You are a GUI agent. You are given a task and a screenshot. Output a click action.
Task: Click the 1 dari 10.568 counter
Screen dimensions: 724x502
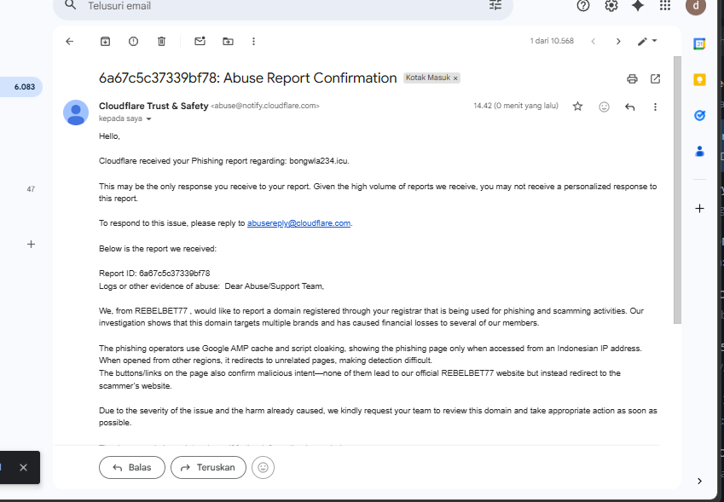552,41
